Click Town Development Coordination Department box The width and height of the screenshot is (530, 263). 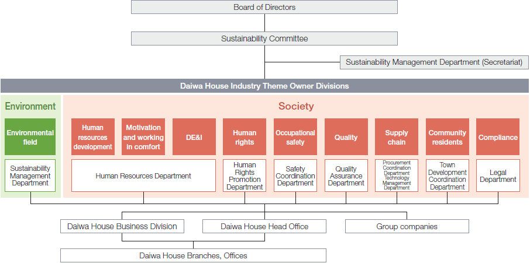point(447,176)
